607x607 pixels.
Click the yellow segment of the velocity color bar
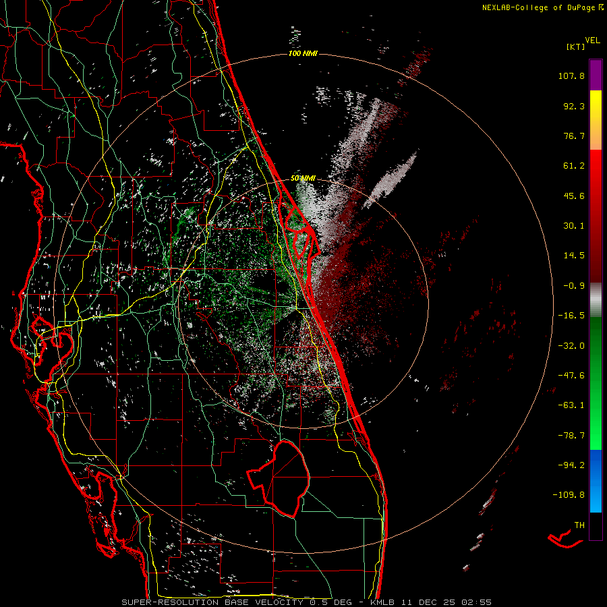[x=596, y=120]
